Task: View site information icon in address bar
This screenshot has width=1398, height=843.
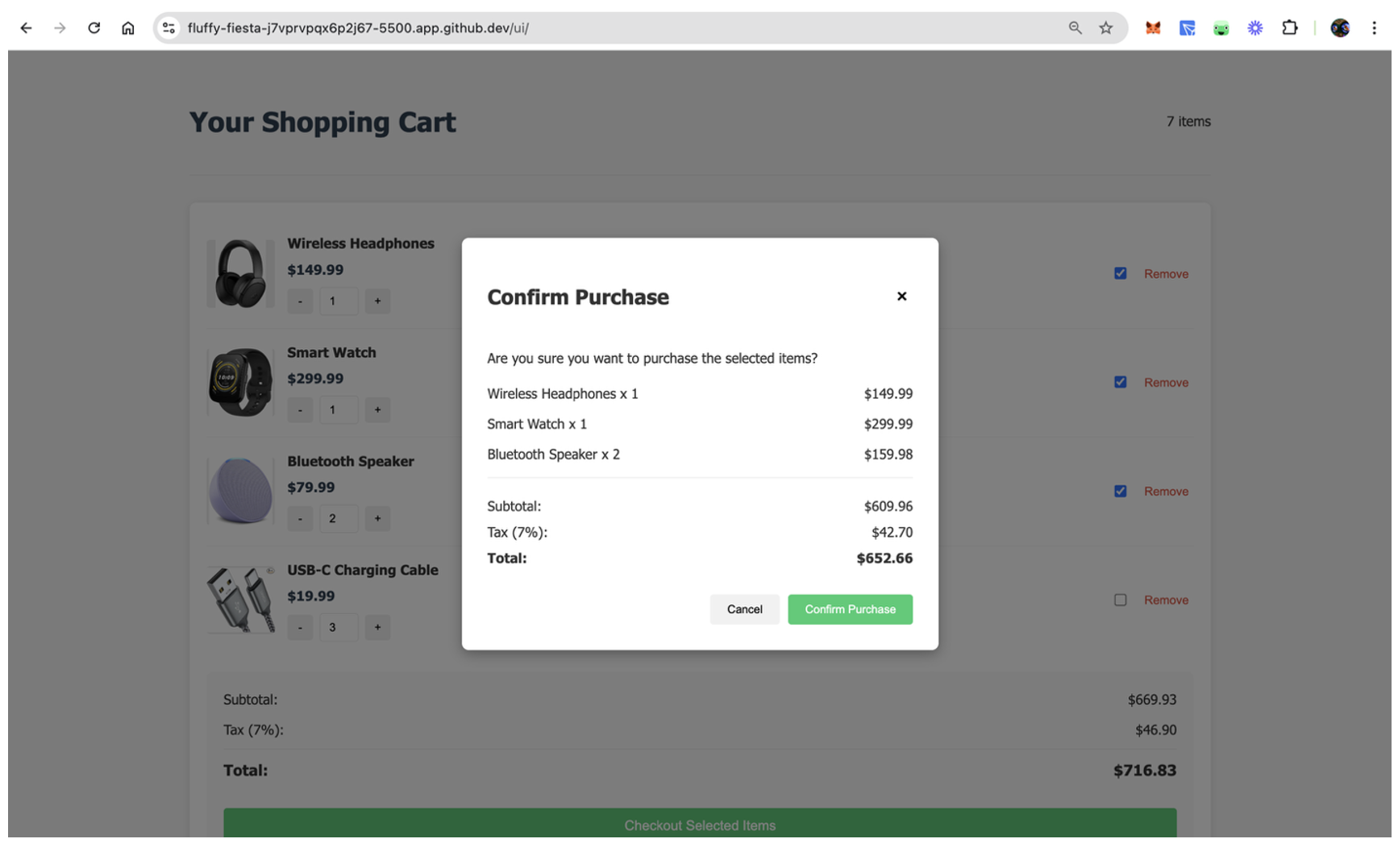Action: (169, 28)
